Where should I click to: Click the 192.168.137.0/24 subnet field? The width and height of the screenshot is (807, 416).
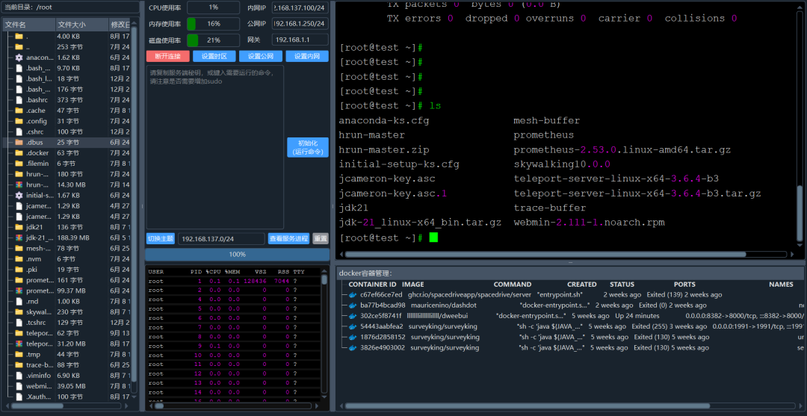point(221,238)
